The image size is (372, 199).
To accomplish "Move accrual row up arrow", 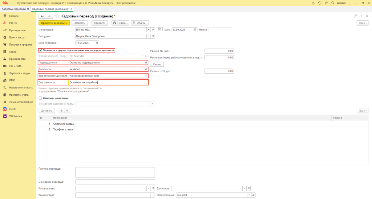I will pos(61,111).
